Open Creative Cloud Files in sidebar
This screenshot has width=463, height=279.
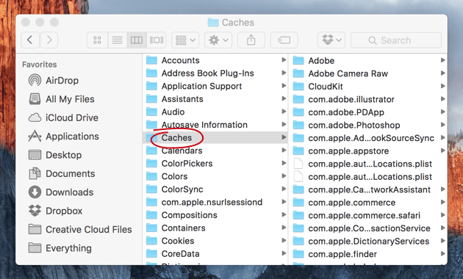click(x=80, y=229)
